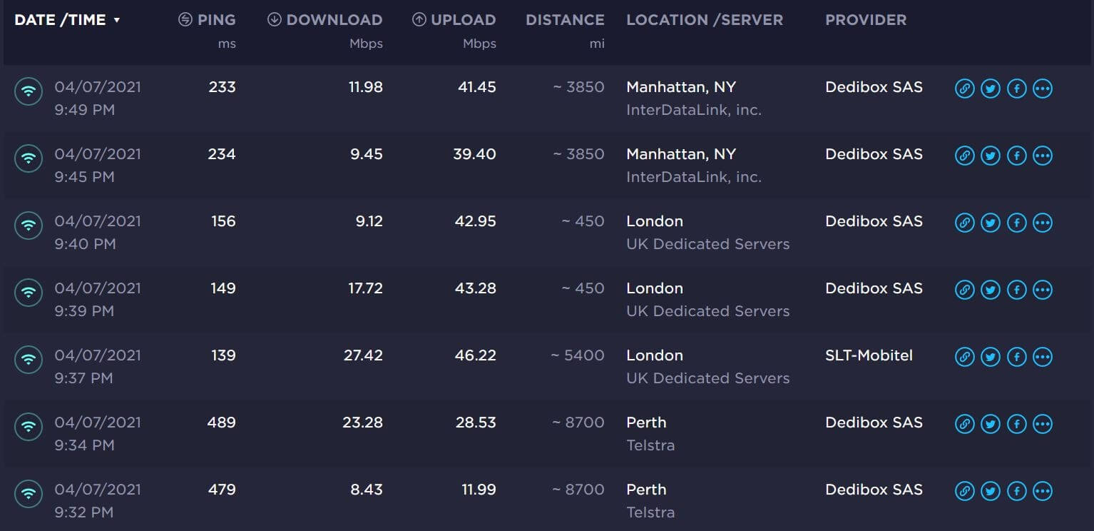Viewport: 1094px width, 531px height.
Task: Open more options for 9:39 PM result
Action: click(1043, 290)
